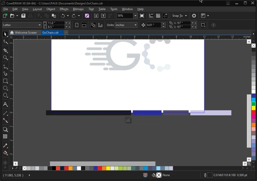Viewport: 257px width, 181px height.
Task: Select the Shape tool
Action: coord(5,42)
